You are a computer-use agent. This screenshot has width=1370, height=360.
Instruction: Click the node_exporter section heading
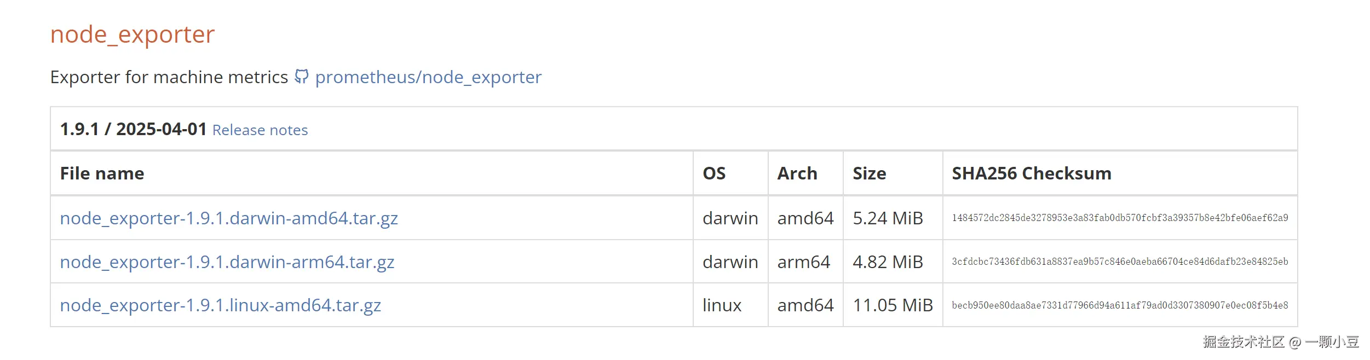click(133, 34)
